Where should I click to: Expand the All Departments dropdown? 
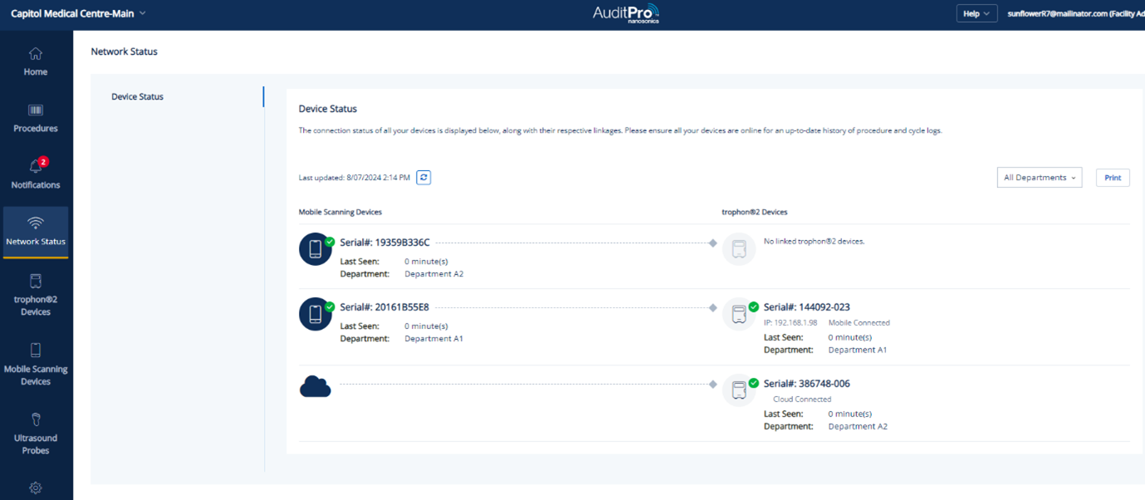click(1039, 178)
